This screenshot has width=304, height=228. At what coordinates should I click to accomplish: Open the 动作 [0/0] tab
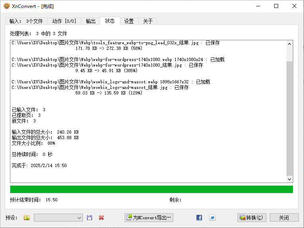click(64, 21)
